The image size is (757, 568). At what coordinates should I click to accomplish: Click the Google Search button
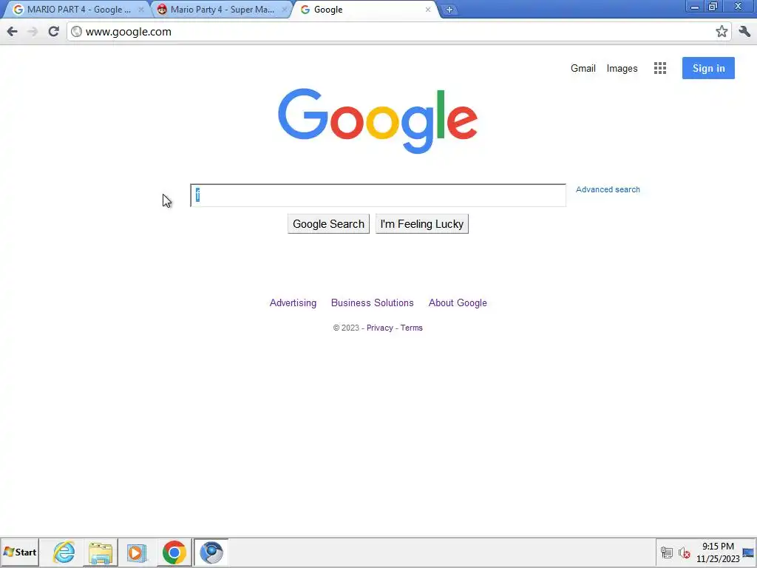click(328, 224)
